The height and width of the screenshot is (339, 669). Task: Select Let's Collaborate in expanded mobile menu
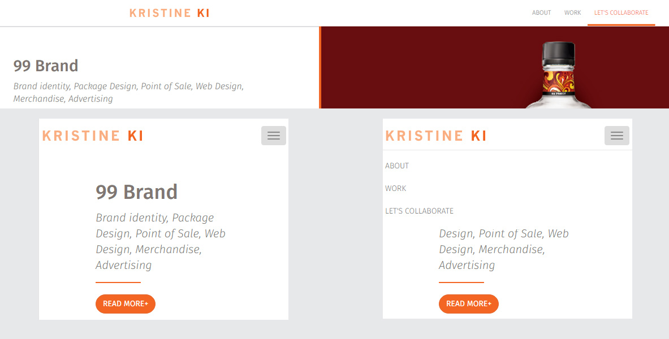419,211
